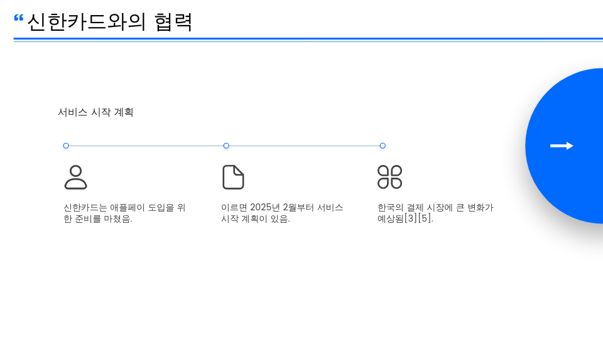Viewport: 603px width, 339px height.
Task: Click the title 신한카드와의 협력
Action: point(109,23)
